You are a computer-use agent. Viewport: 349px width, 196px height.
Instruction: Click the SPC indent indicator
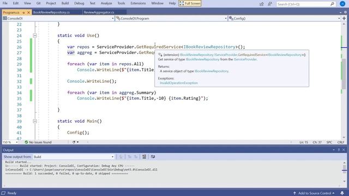pos(329,142)
